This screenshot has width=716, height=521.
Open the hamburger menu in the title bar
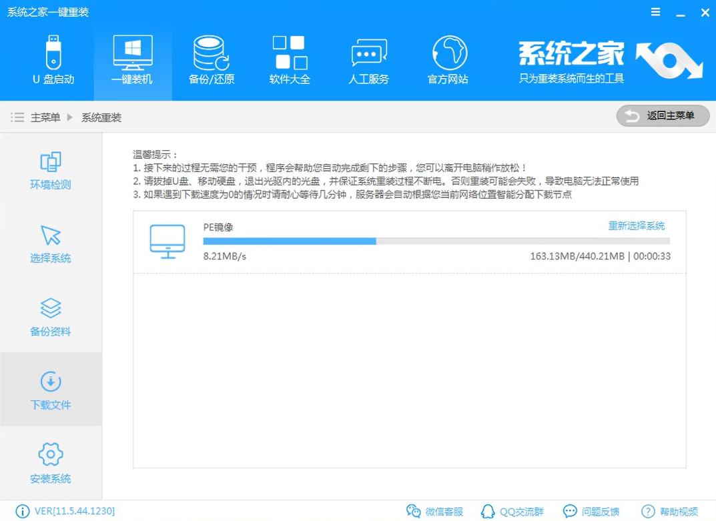click(x=655, y=11)
